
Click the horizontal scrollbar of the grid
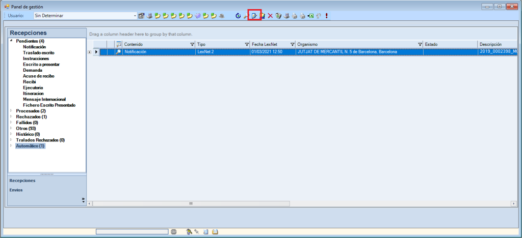[191, 203]
